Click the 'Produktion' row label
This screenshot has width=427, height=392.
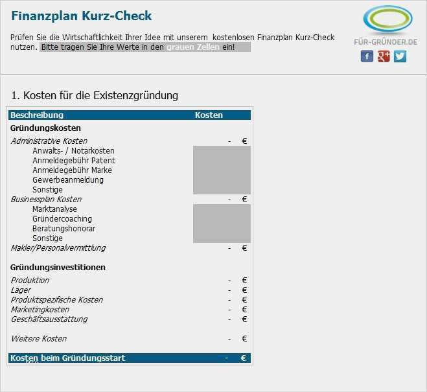click(x=30, y=281)
